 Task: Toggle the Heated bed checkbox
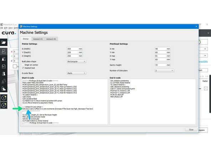coord(23,68)
